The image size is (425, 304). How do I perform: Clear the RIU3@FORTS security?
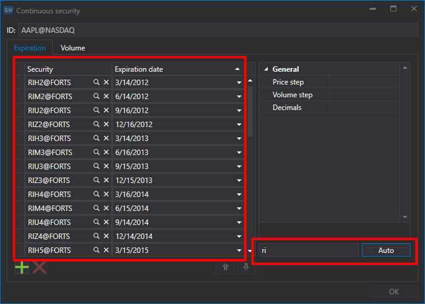(x=106, y=166)
